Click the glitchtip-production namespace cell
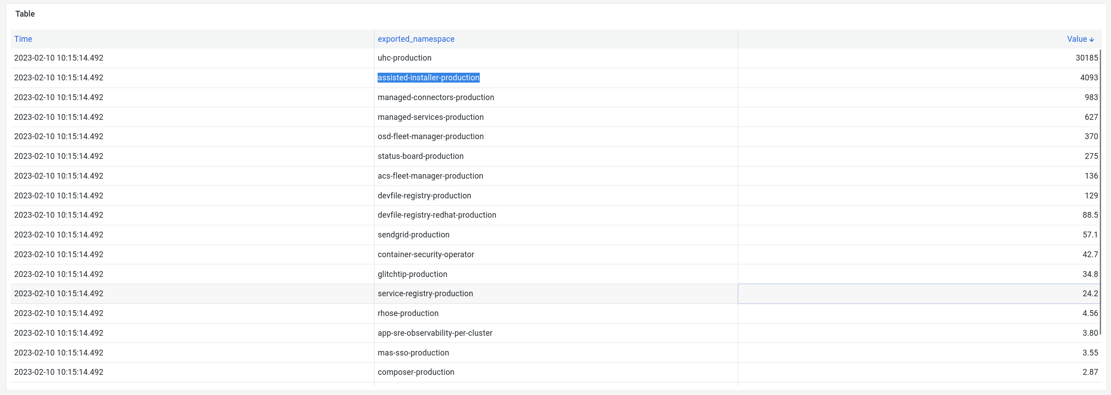Viewport: 1111px width, 395px height. (x=412, y=274)
